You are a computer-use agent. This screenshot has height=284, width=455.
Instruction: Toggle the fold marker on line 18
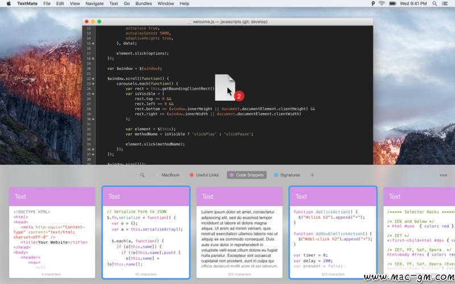(93, 59)
